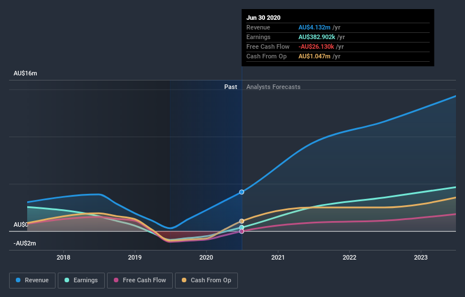The height and width of the screenshot is (297, 465).
Task: Click the -AU$26.130k free cash flow value
Action: point(316,46)
